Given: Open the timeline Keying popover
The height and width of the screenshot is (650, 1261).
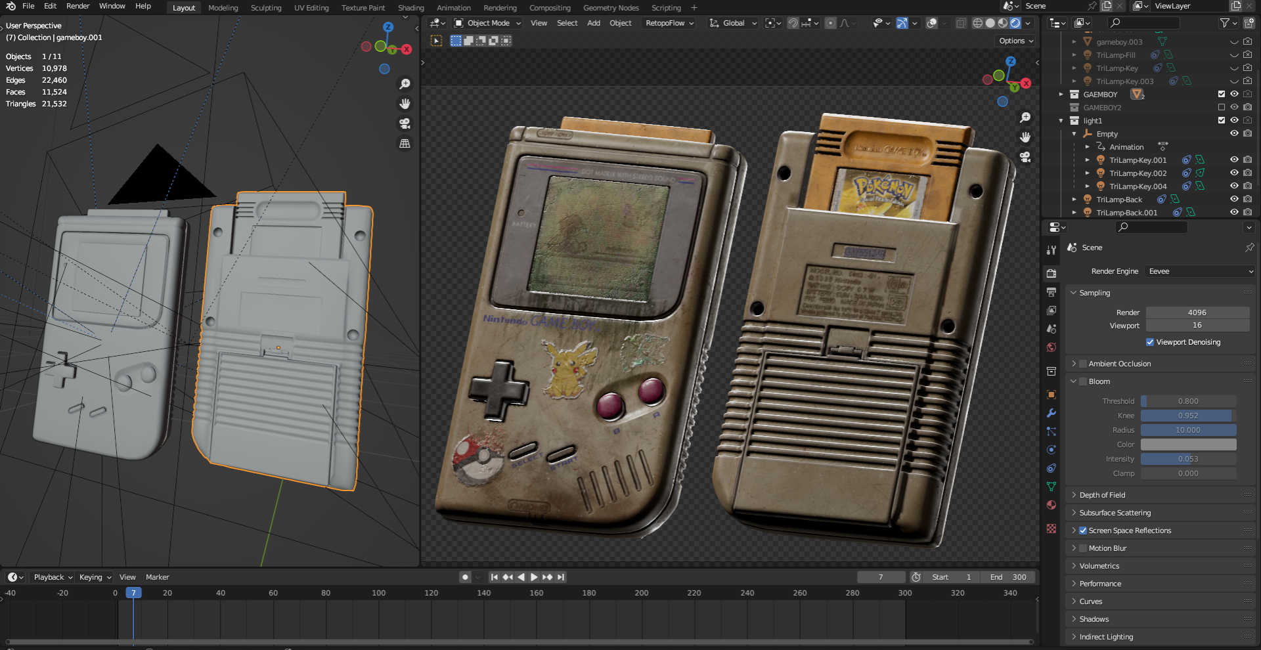Looking at the screenshot, I should (x=95, y=577).
